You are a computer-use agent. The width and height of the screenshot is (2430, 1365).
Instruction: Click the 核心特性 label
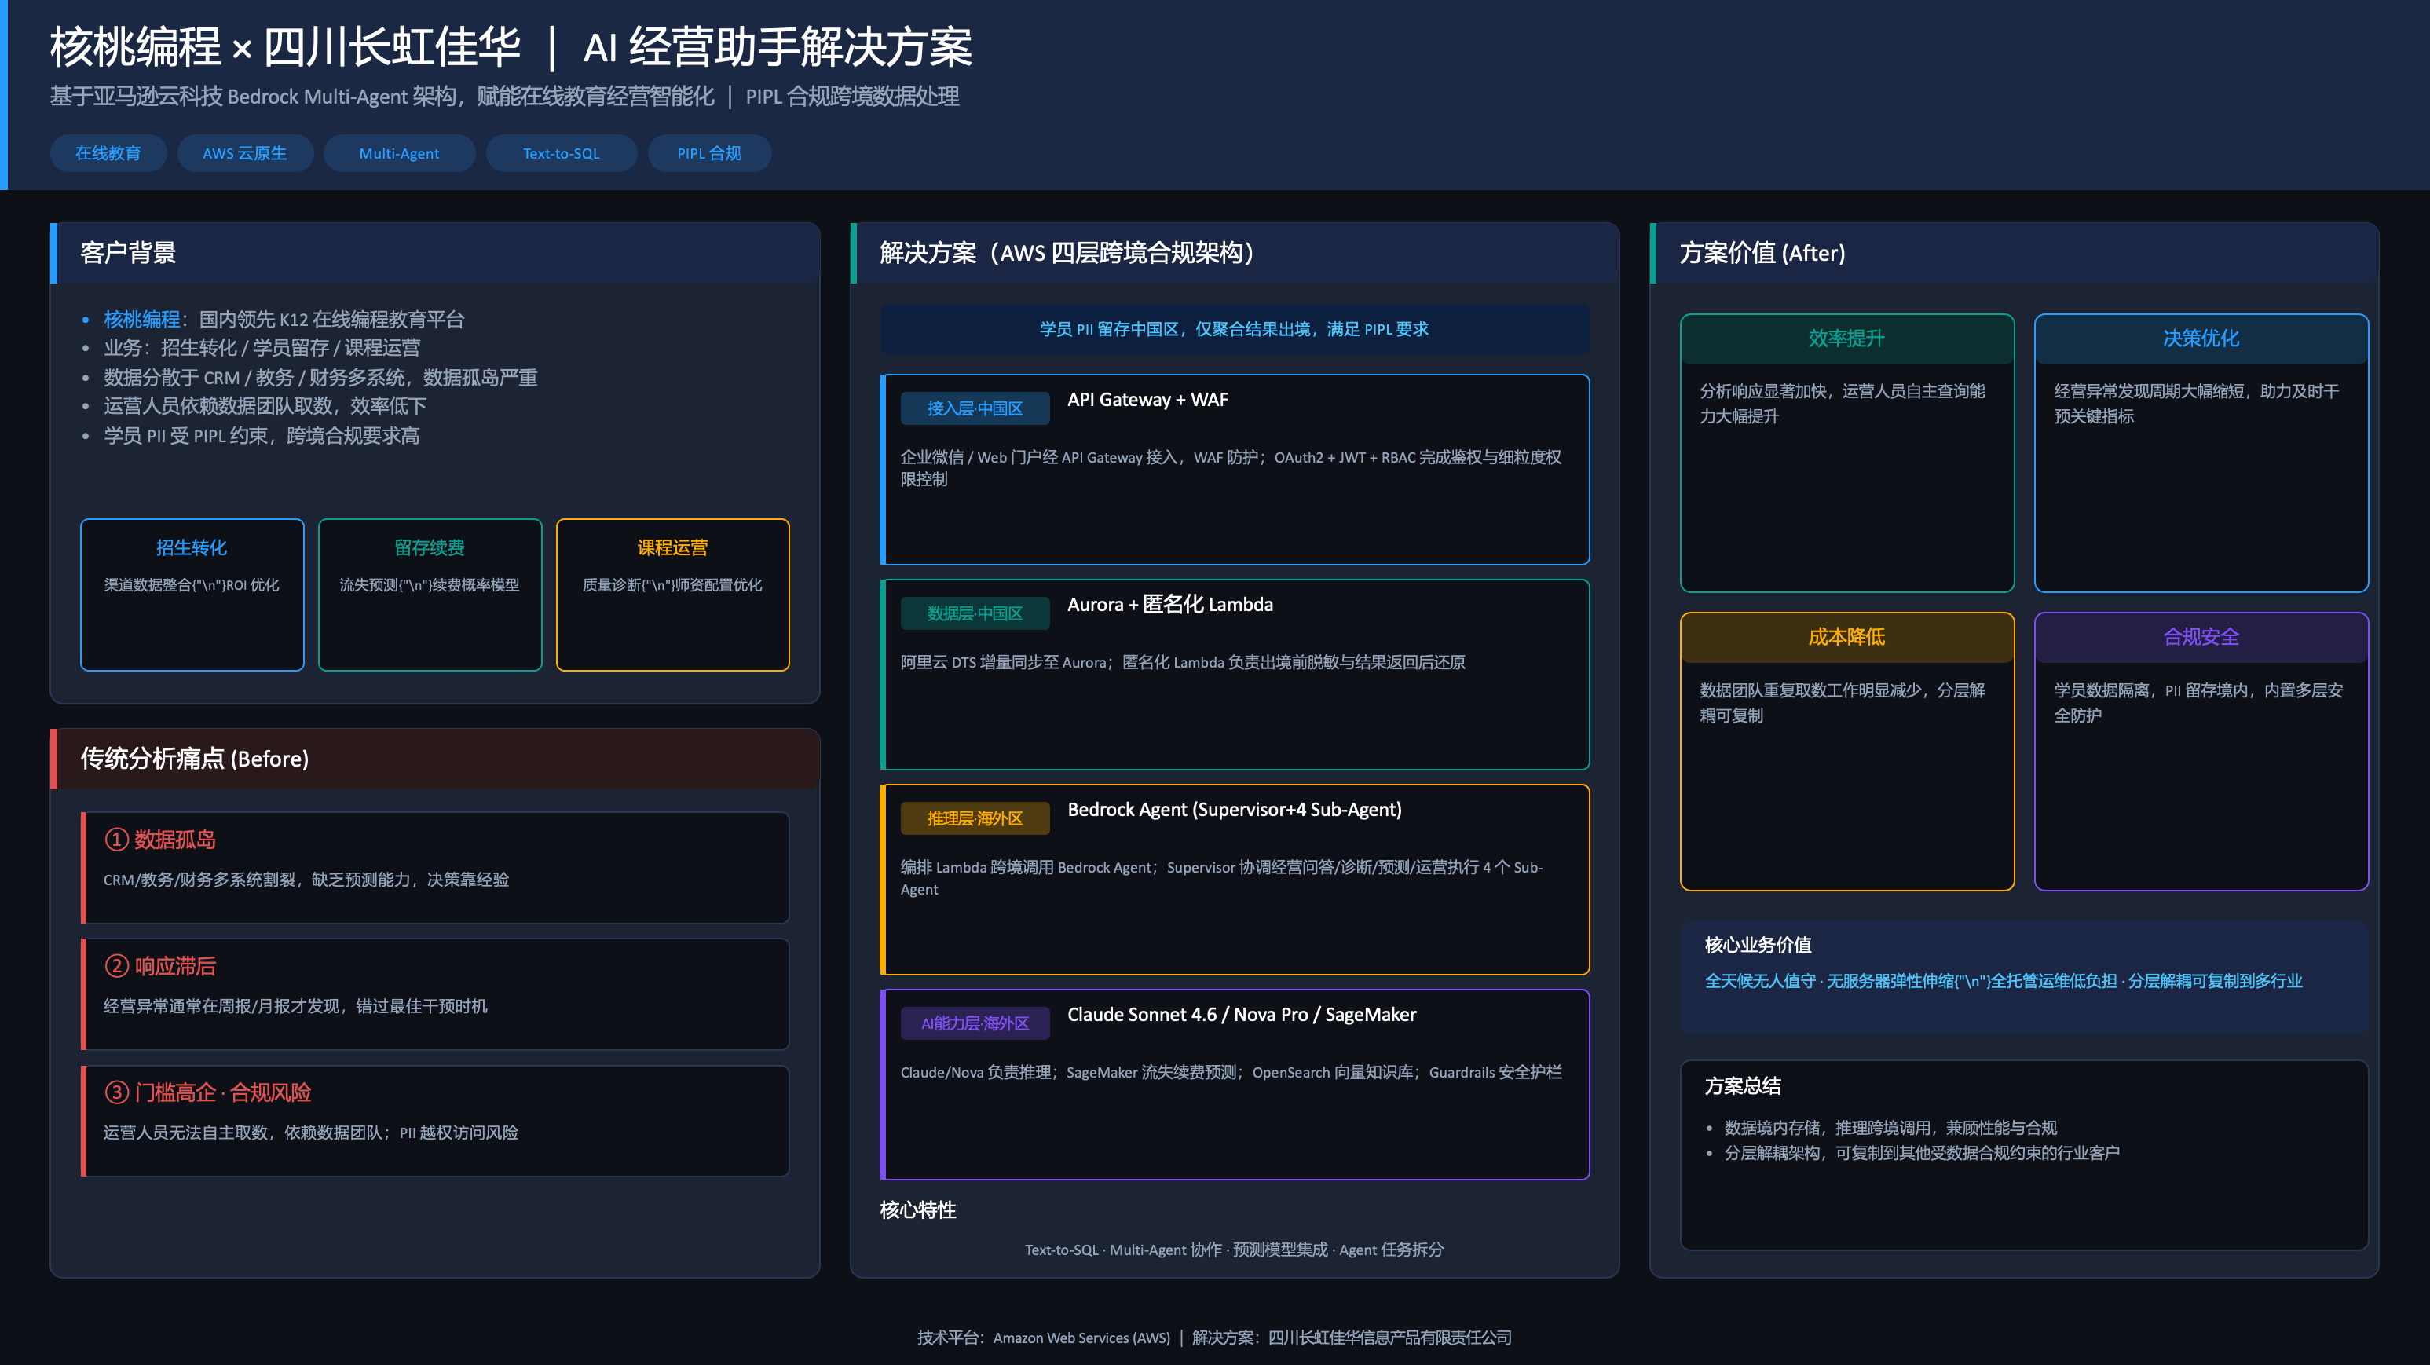(918, 1209)
